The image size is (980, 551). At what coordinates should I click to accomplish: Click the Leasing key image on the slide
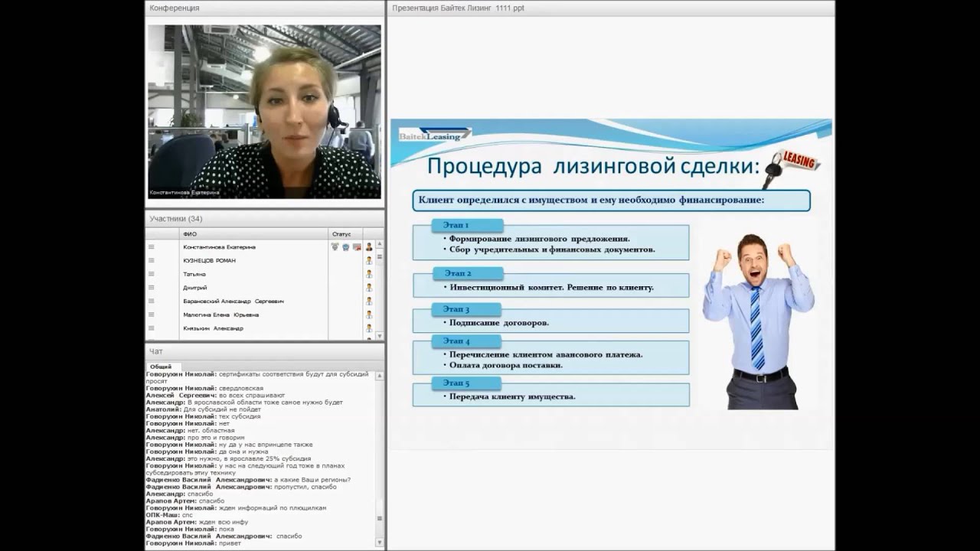[x=791, y=168]
